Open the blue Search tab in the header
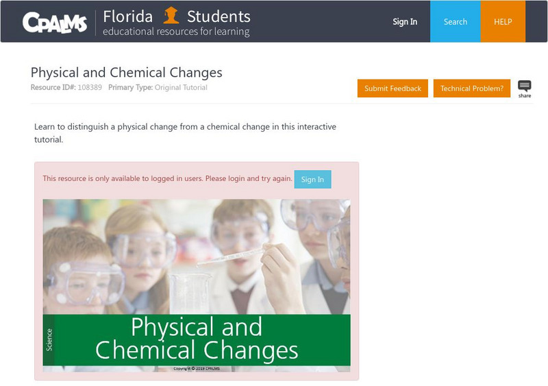The image size is (548, 386). pyautogui.click(x=455, y=22)
